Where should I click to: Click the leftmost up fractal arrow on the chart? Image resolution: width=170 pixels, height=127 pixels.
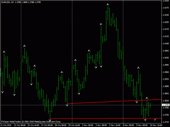coord(4,52)
